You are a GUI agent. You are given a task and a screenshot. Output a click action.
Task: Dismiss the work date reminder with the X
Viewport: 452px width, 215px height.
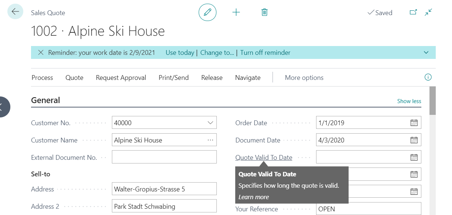(x=41, y=52)
